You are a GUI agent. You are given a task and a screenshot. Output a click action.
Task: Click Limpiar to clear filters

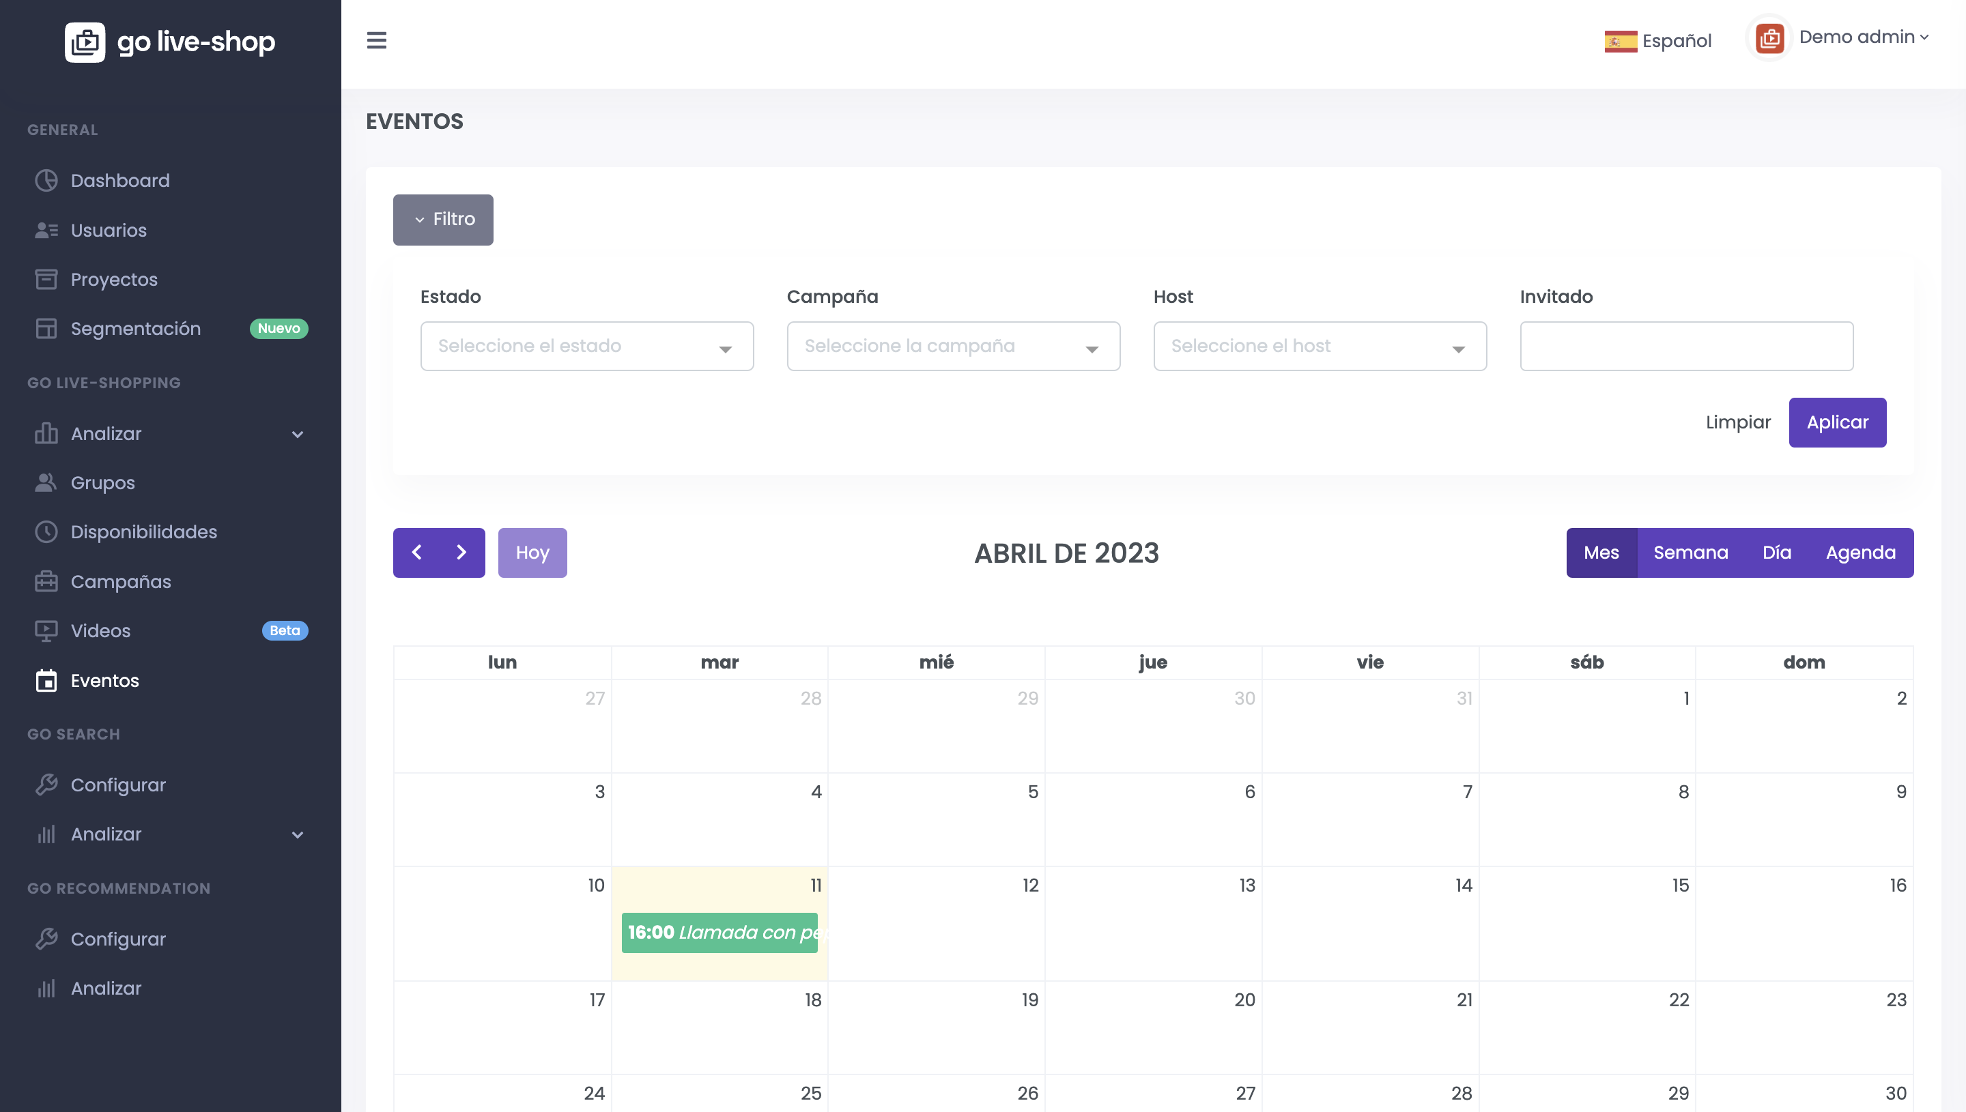point(1737,422)
